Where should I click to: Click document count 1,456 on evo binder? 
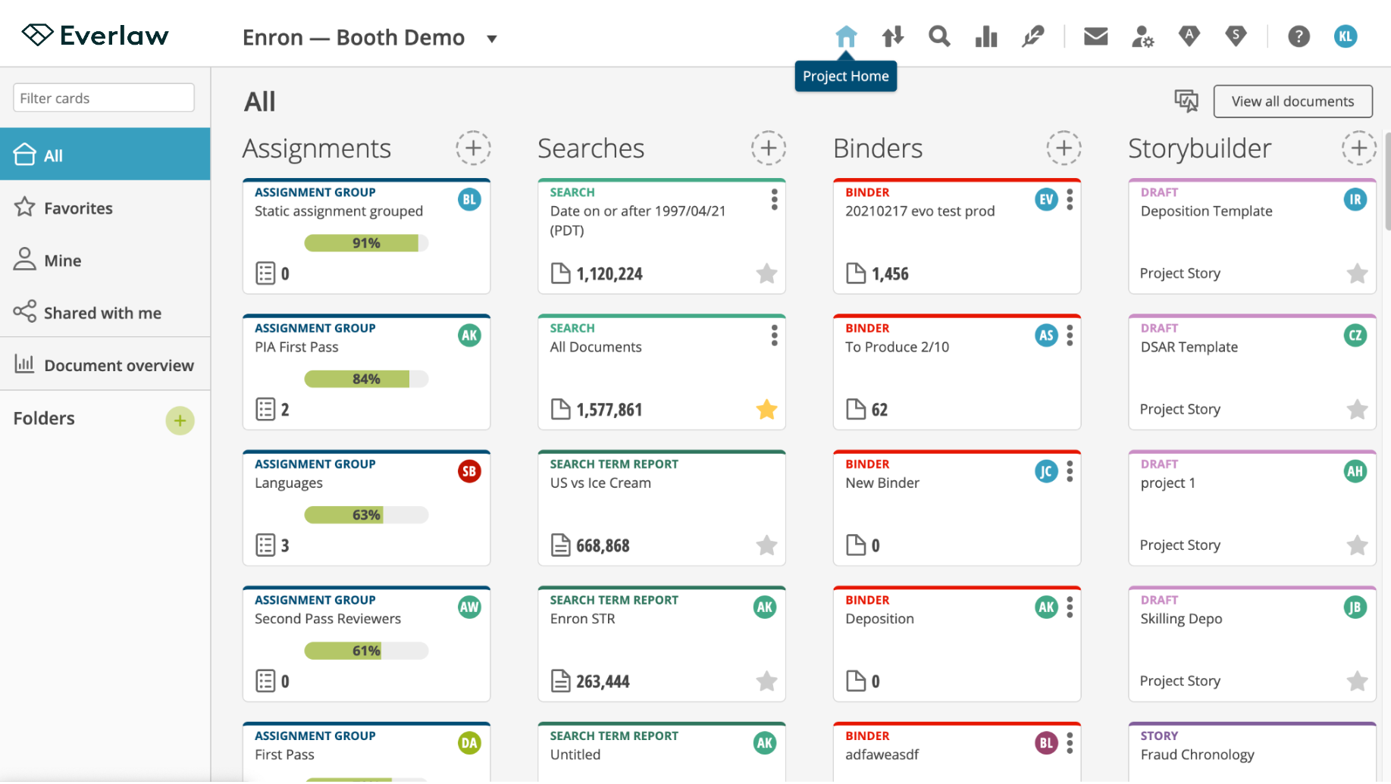tap(890, 274)
